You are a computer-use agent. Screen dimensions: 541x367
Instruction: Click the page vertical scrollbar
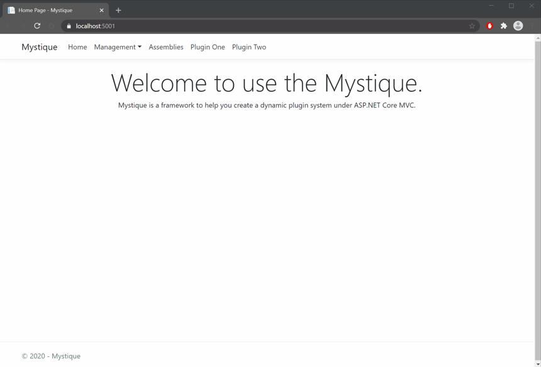[538, 200]
